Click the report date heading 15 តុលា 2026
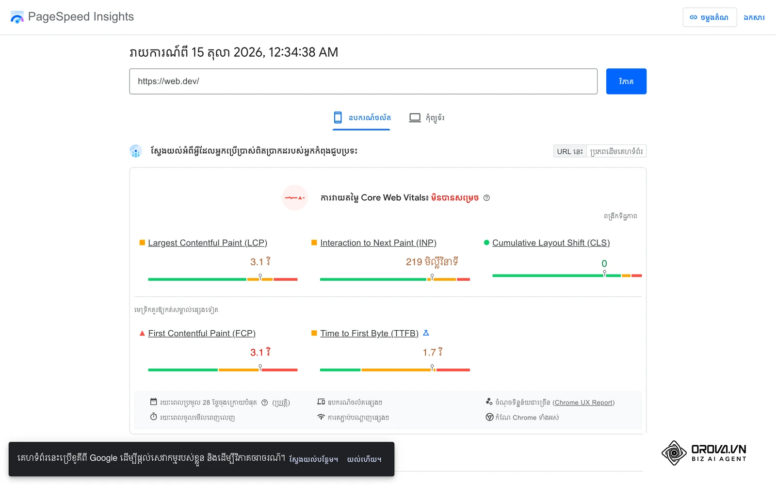 coord(234,52)
